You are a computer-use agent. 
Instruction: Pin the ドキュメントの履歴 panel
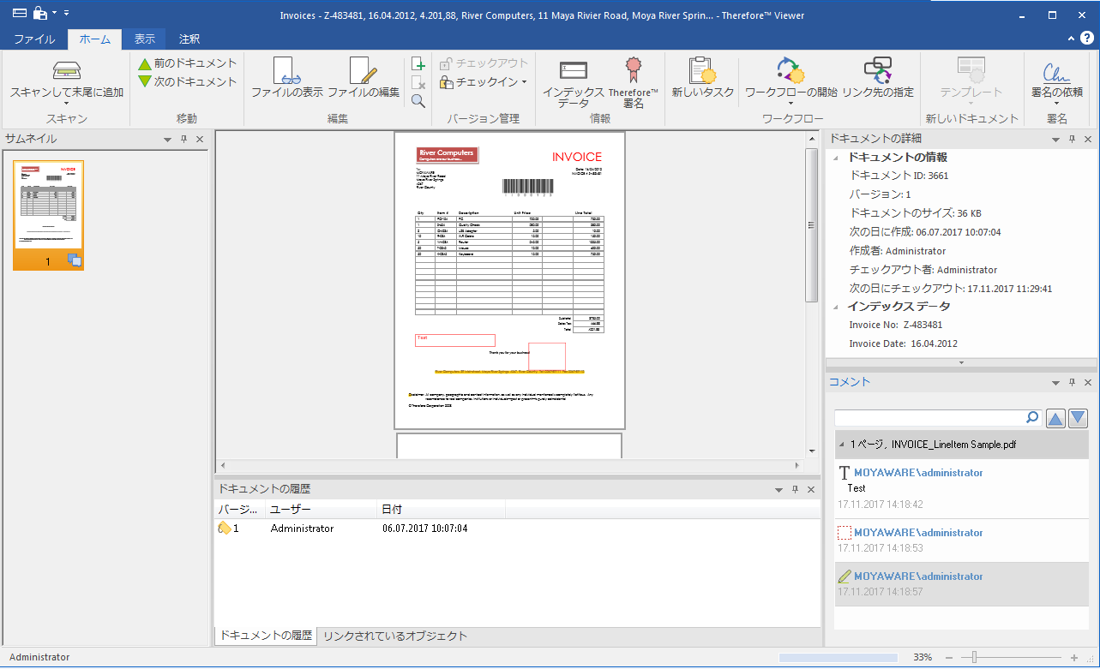(x=795, y=490)
